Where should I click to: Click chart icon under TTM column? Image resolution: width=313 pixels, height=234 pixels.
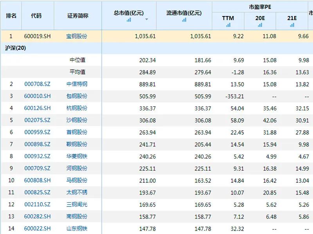pyautogui.click(x=228, y=25)
